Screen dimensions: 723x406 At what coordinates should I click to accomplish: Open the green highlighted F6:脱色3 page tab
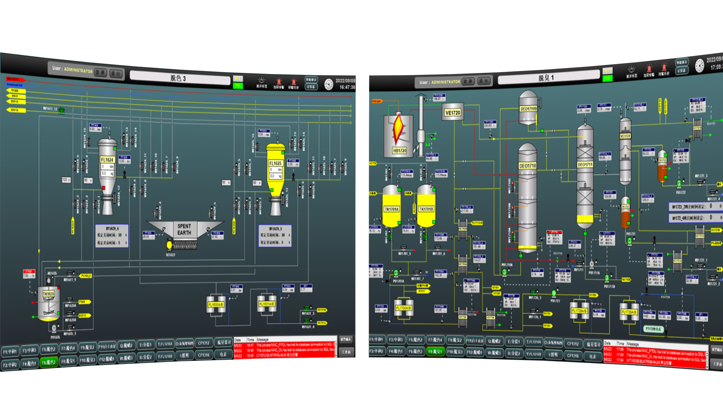click(49, 362)
